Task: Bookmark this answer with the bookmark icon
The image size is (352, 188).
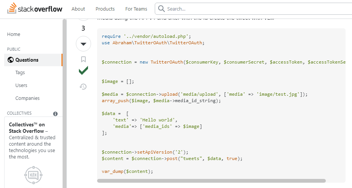Action: 83,59
